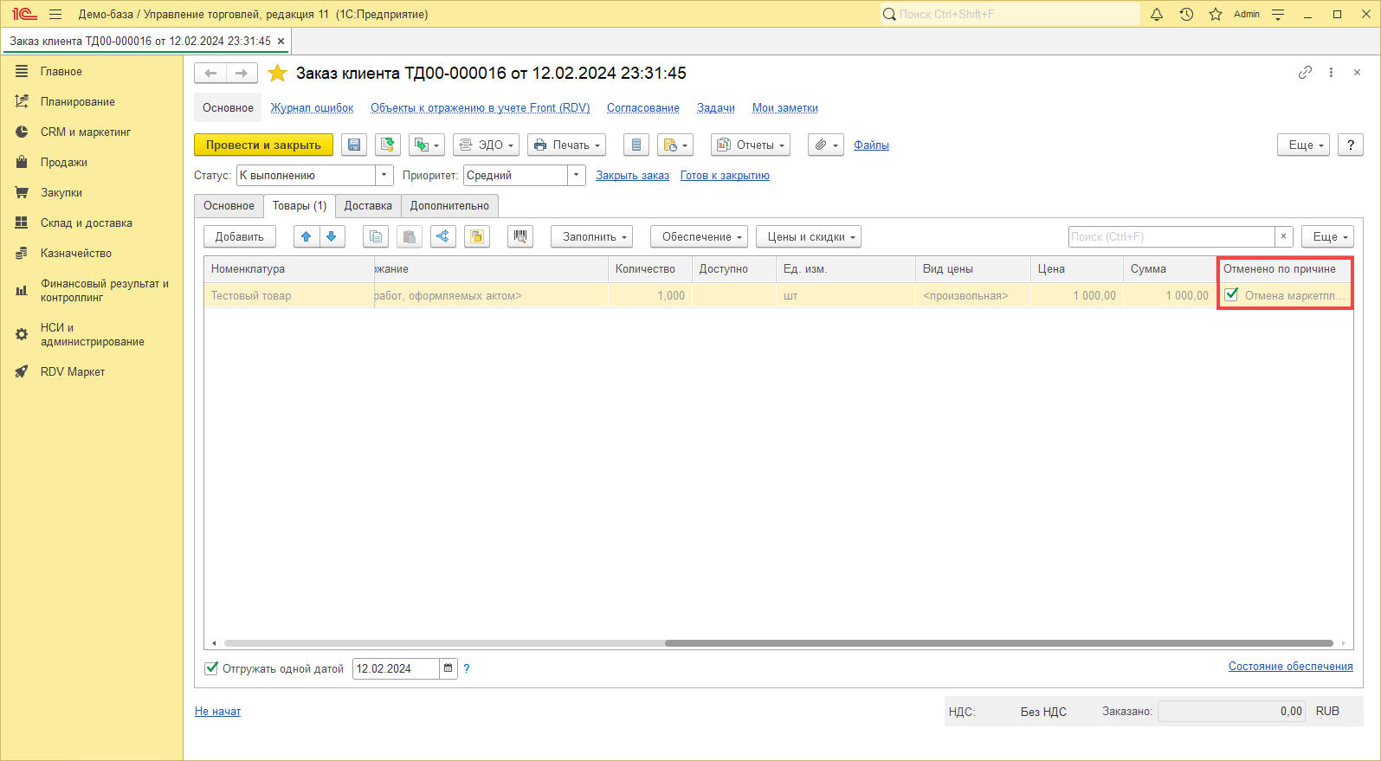Switch to the Основное tab
The image size is (1381, 761).
coord(229,206)
